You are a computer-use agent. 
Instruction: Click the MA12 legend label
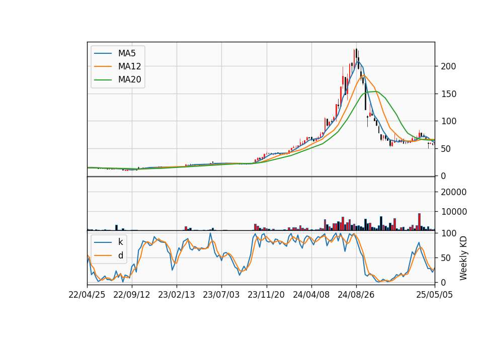point(129,66)
